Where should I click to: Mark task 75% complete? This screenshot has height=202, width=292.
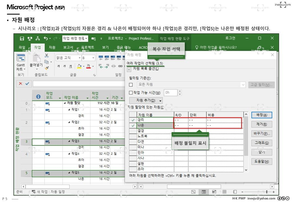point(118,58)
